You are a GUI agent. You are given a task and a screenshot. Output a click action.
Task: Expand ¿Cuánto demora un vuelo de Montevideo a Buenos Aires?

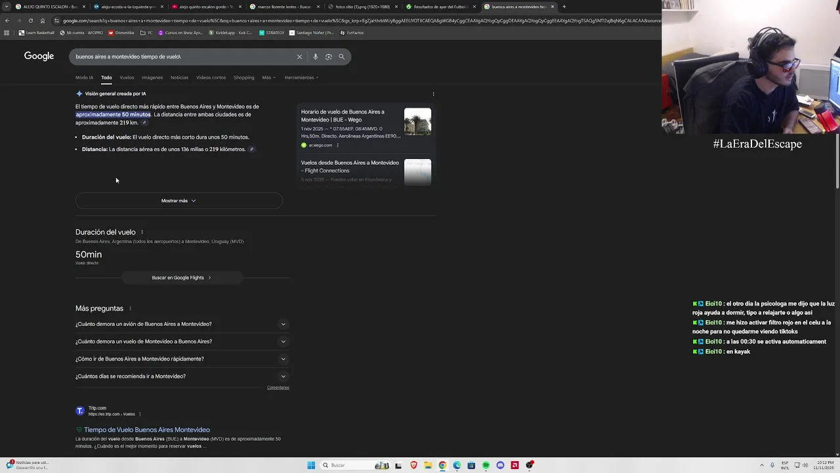pyautogui.click(x=182, y=342)
